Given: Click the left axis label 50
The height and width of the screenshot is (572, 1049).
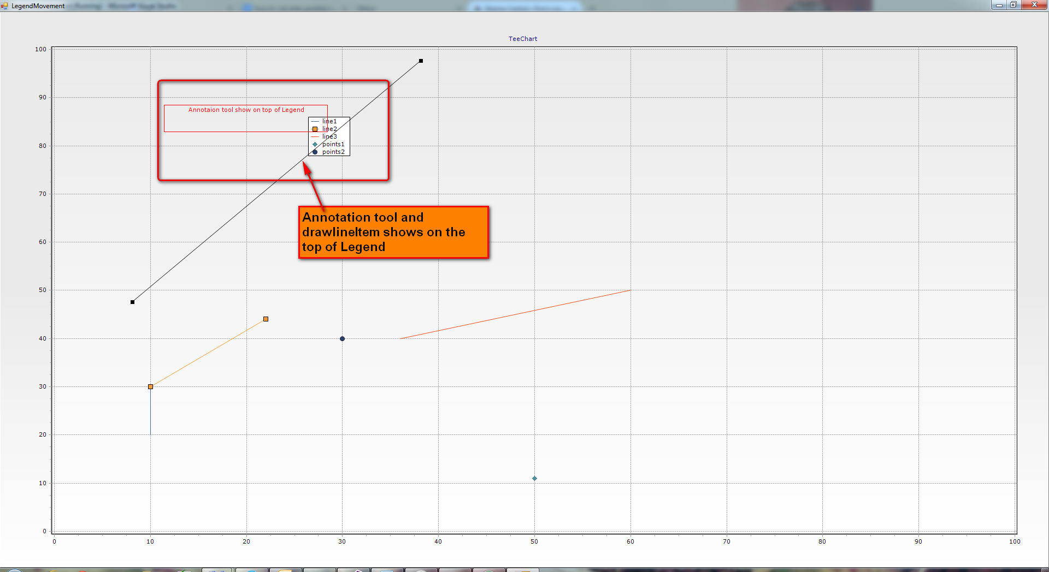Looking at the screenshot, I should click(43, 290).
